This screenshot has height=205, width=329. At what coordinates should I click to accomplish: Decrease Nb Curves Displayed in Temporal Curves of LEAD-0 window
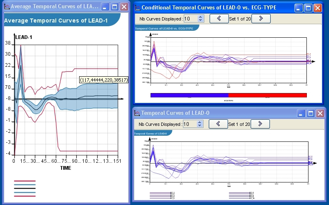coord(200,126)
